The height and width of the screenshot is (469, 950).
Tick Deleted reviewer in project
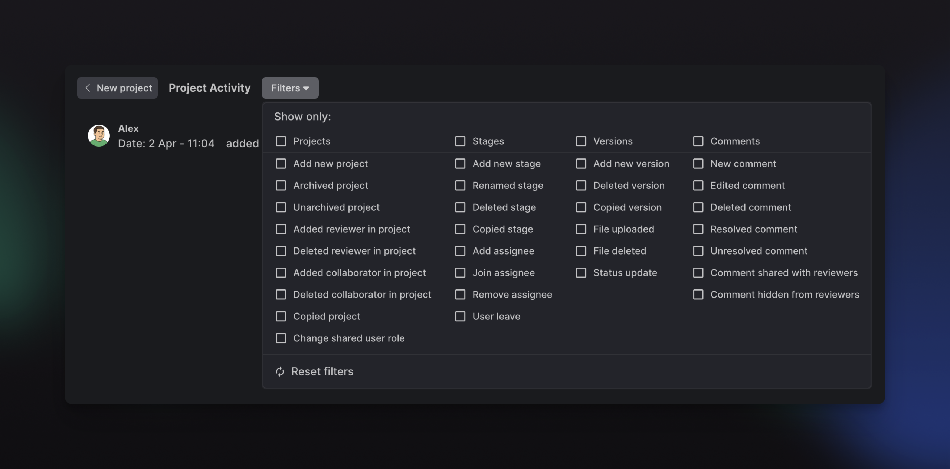[x=281, y=251]
